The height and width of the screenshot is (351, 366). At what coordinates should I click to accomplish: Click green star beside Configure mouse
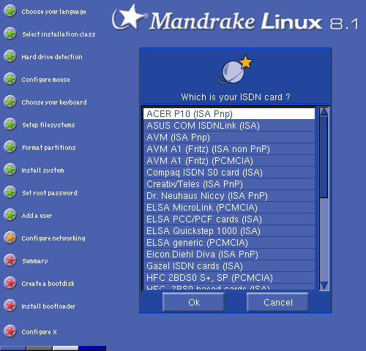tap(10, 79)
